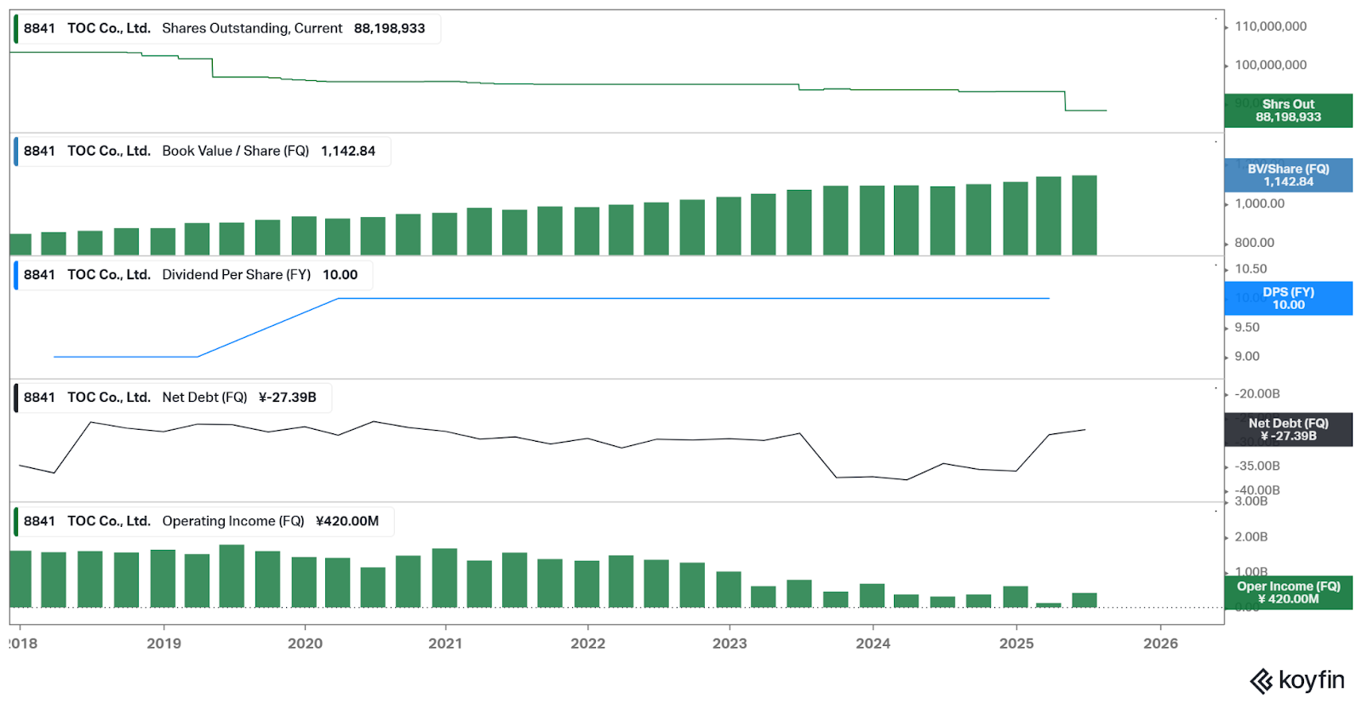The height and width of the screenshot is (704, 1362).
Task: Click the 2020 label on time axis
Action: click(x=305, y=644)
